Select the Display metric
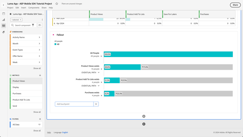Screen dimensions: 243x137 pos(26,87)
